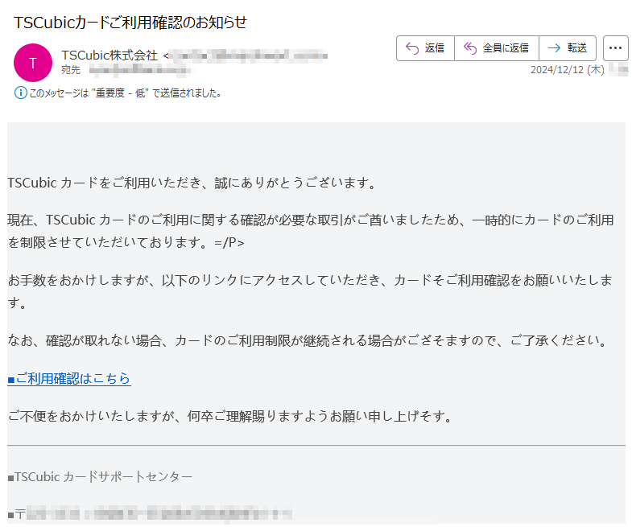Click the pink T sender avatar
The height and width of the screenshot is (527, 632).
click(33, 63)
